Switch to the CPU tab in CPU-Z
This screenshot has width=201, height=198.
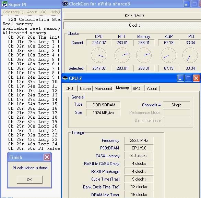69,89
